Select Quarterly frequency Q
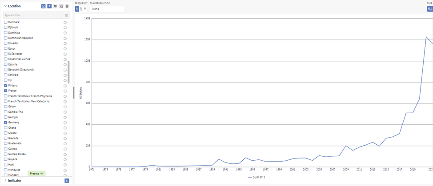This screenshot has height=186, width=433. (x=81, y=9)
